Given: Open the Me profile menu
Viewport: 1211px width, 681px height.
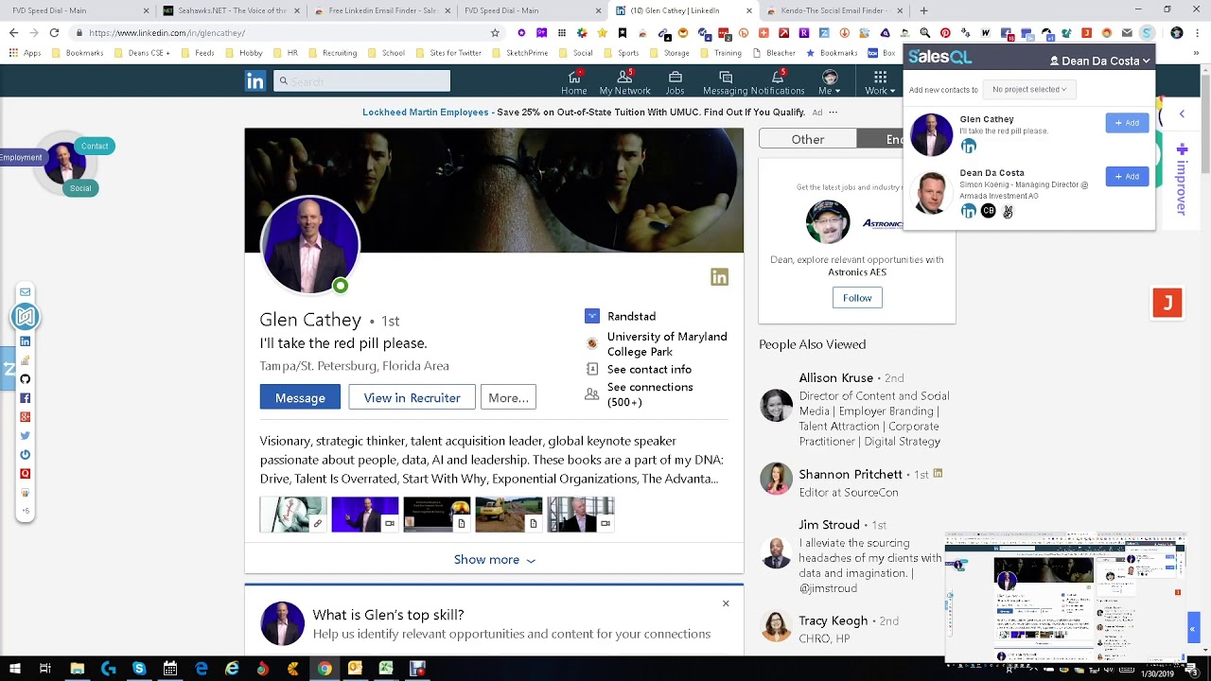Looking at the screenshot, I should click(x=830, y=82).
